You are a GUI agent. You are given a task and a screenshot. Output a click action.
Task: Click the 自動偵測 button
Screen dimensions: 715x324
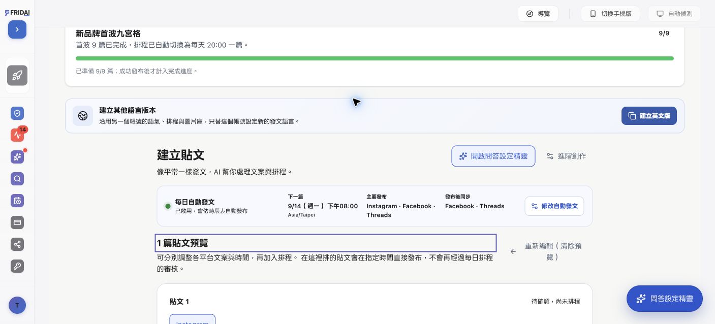[x=674, y=14]
